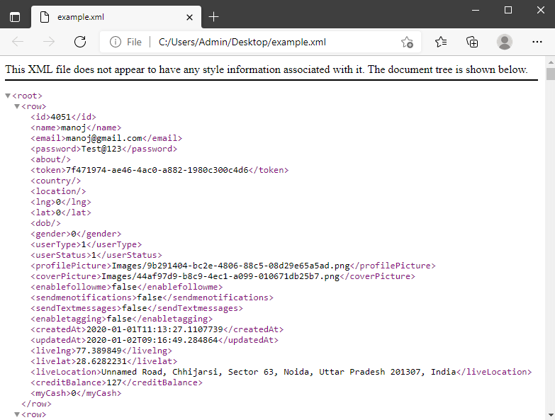Image resolution: width=555 pixels, height=420 pixels.
Task: Click the empty country element
Action: [x=56, y=181]
